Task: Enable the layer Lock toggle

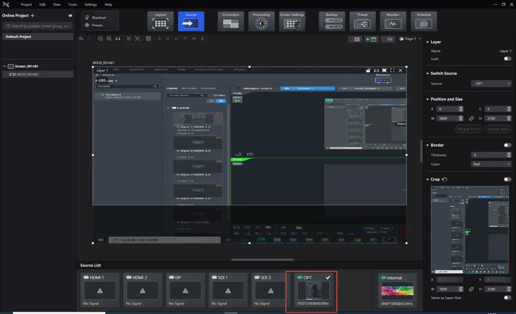Action: click(x=507, y=59)
